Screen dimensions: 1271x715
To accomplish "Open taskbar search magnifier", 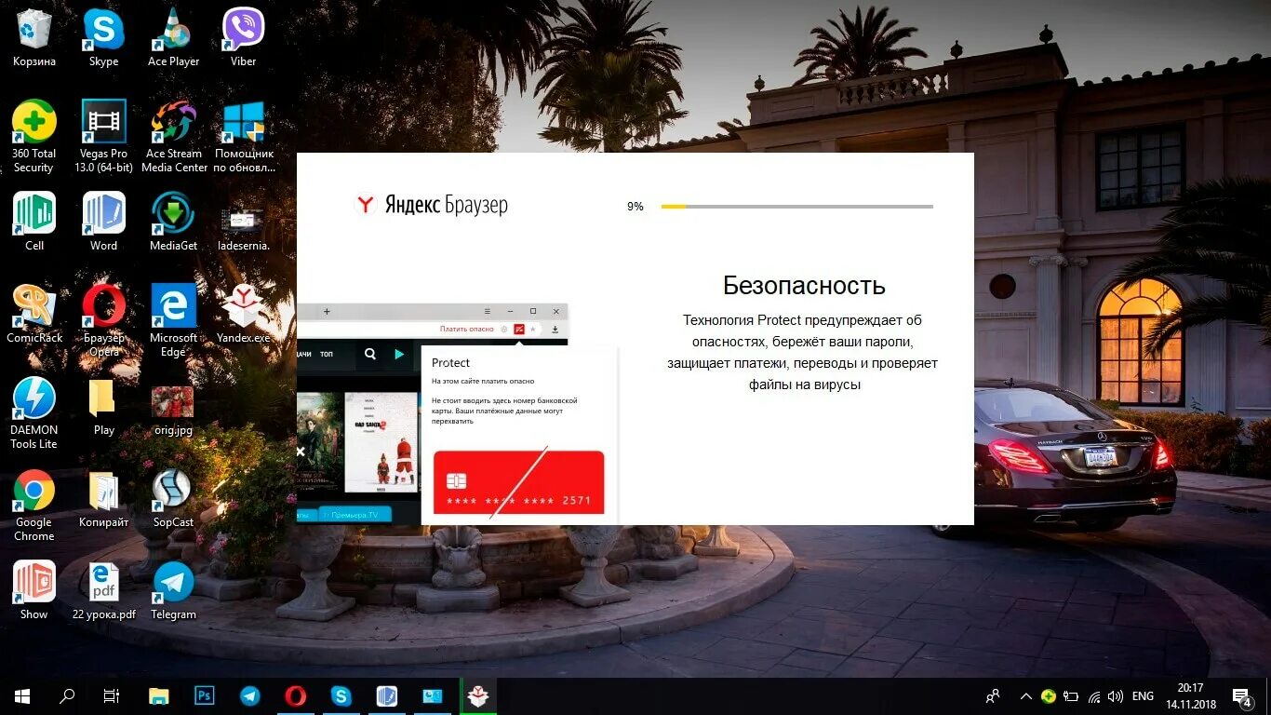I will 67,695.
